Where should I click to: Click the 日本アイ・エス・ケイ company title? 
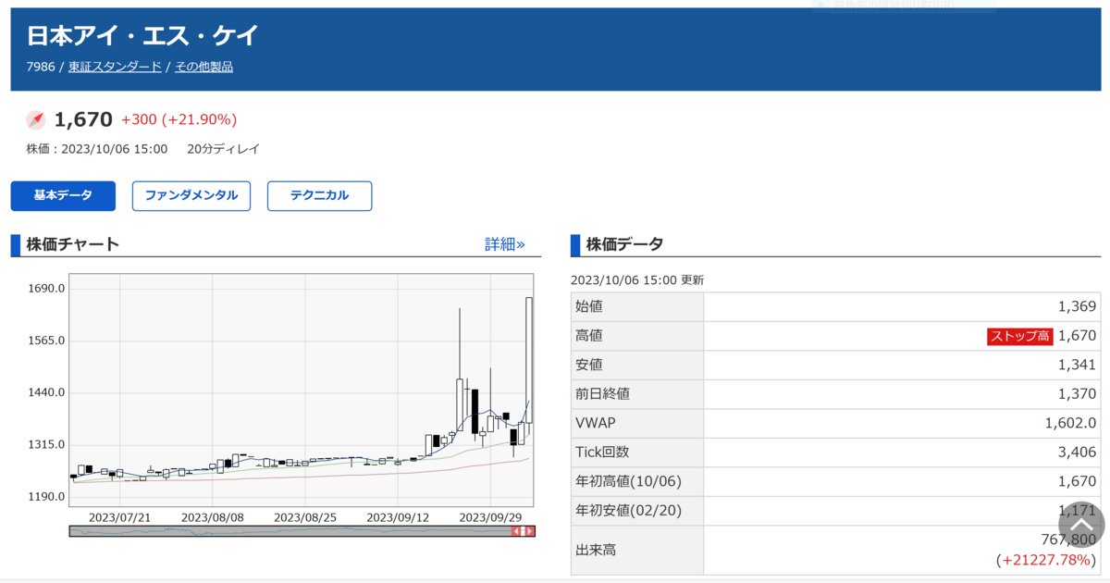[143, 36]
